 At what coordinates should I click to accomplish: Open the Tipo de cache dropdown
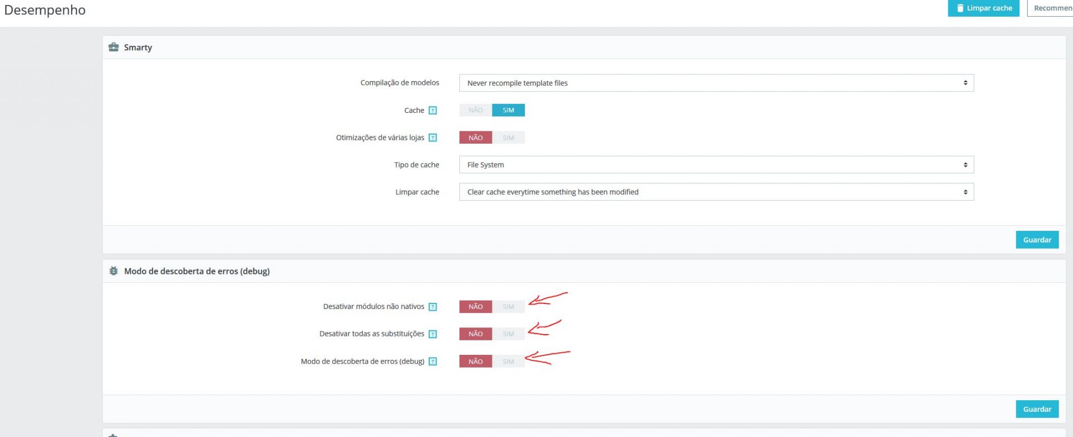pos(716,165)
